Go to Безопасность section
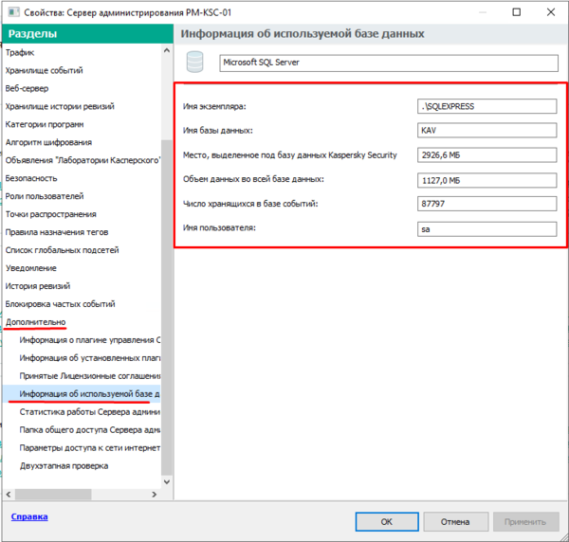 click(31, 178)
